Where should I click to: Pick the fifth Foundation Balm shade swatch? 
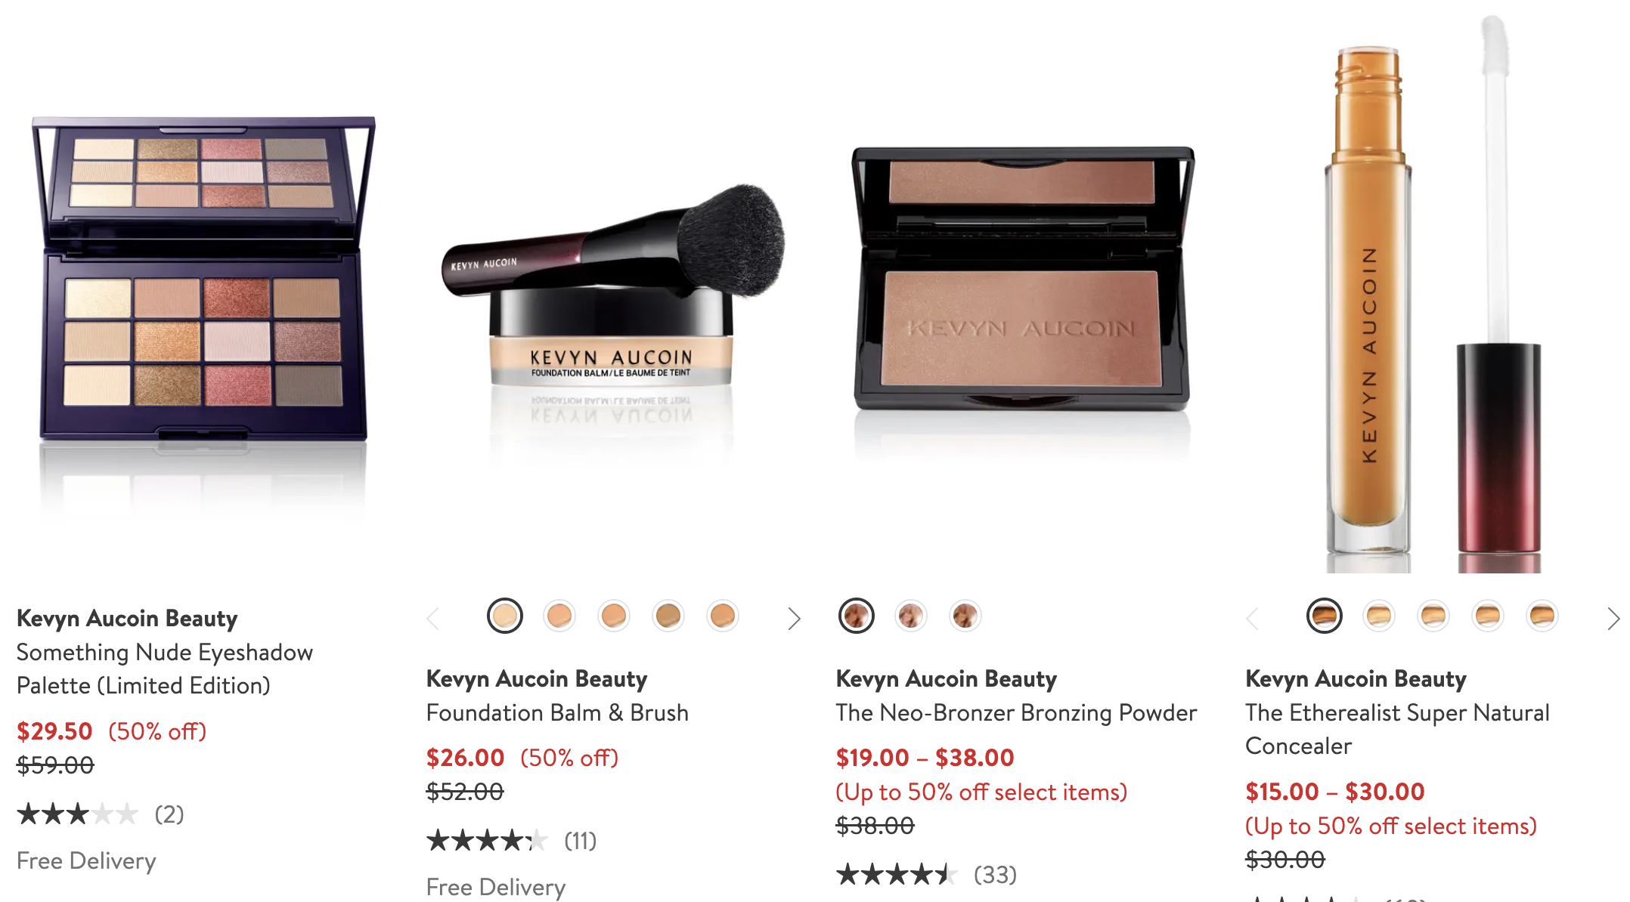point(723,616)
